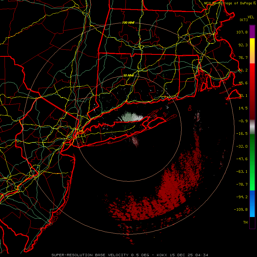Click the -47.6 velocity scale value
The image size is (257, 257).
(x=242, y=159)
